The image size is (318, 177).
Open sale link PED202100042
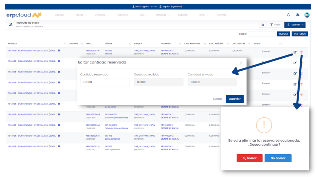[93, 125]
